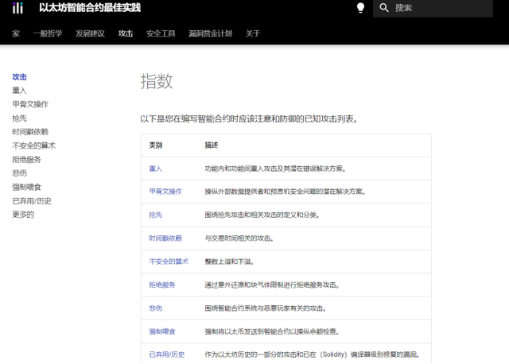Select 攻击 heading in the sidebar
Image resolution: width=509 pixels, height=364 pixels.
tap(19, 77)
